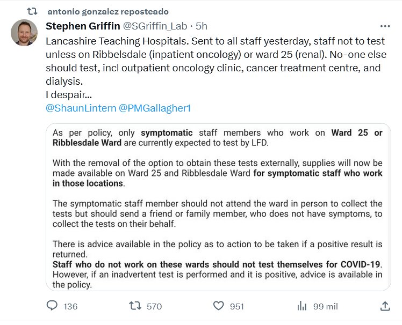
Task: Open Stephen Griffin's profile picture
Action: pos(24,34)
